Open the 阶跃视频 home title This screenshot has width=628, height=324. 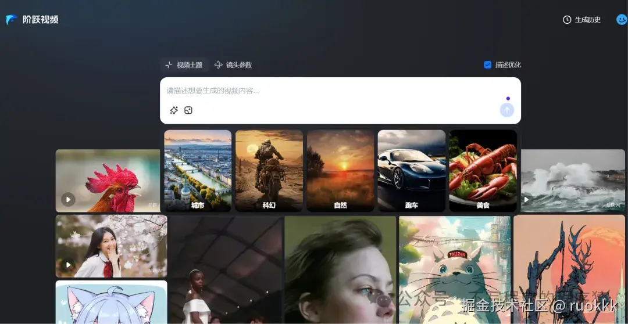click(41, 20)
